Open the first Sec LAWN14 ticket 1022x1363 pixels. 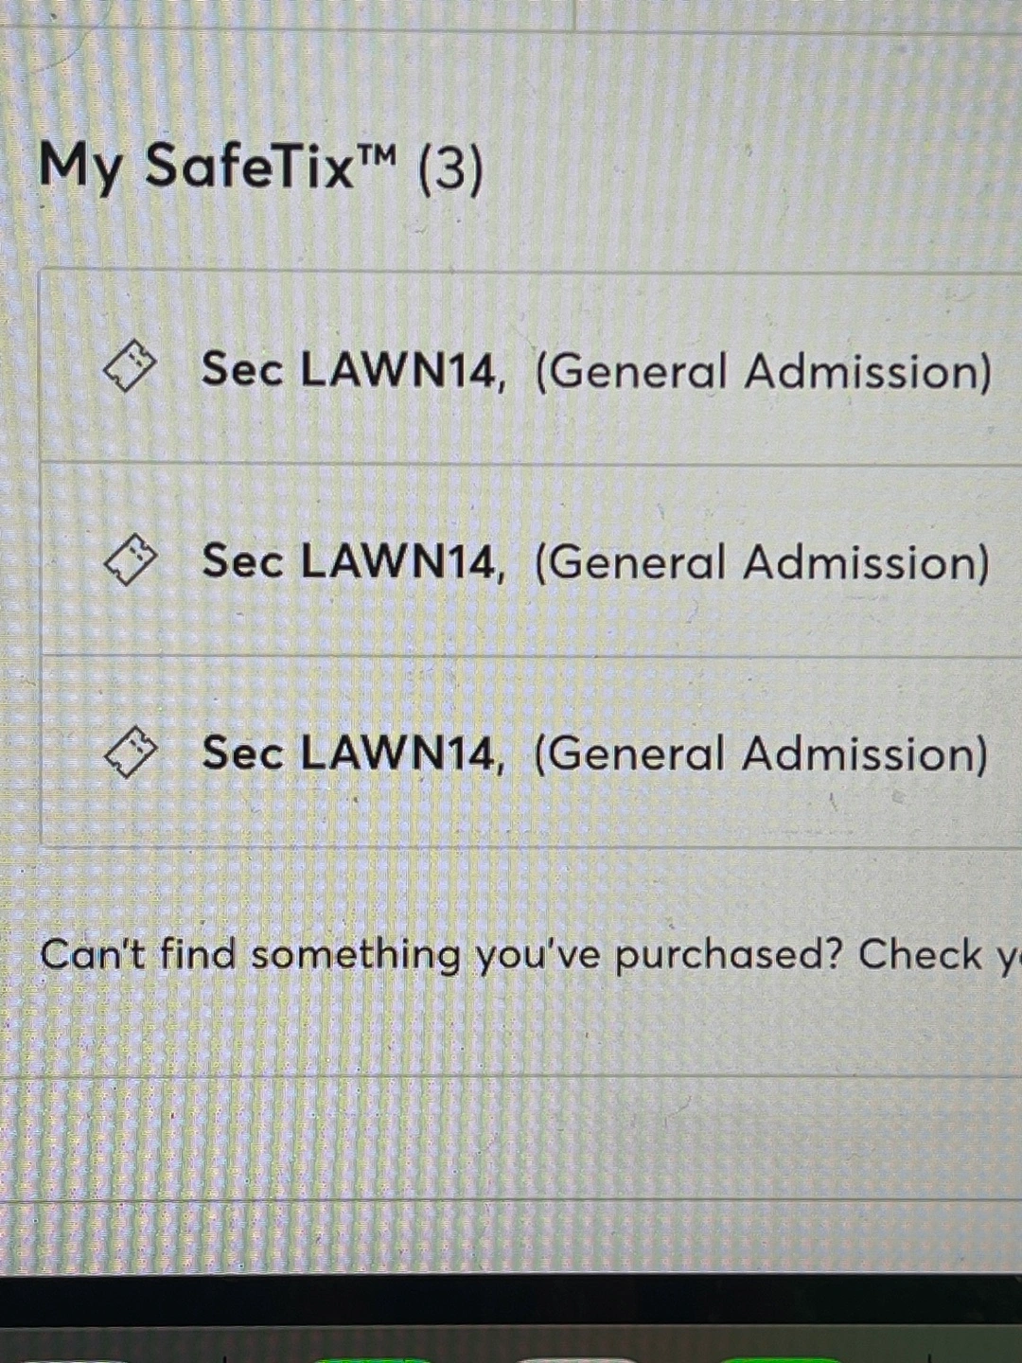[x=530, y=368]
